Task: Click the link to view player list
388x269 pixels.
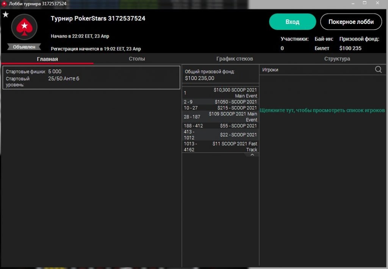Action: click(322, 110)
